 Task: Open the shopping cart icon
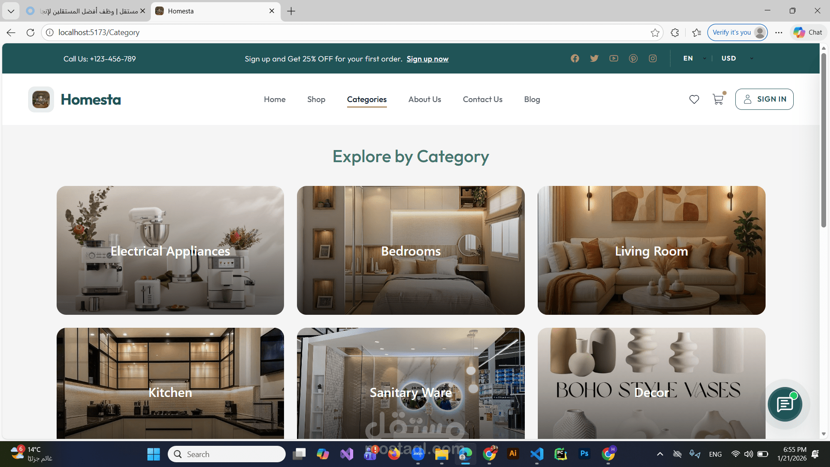718,99
